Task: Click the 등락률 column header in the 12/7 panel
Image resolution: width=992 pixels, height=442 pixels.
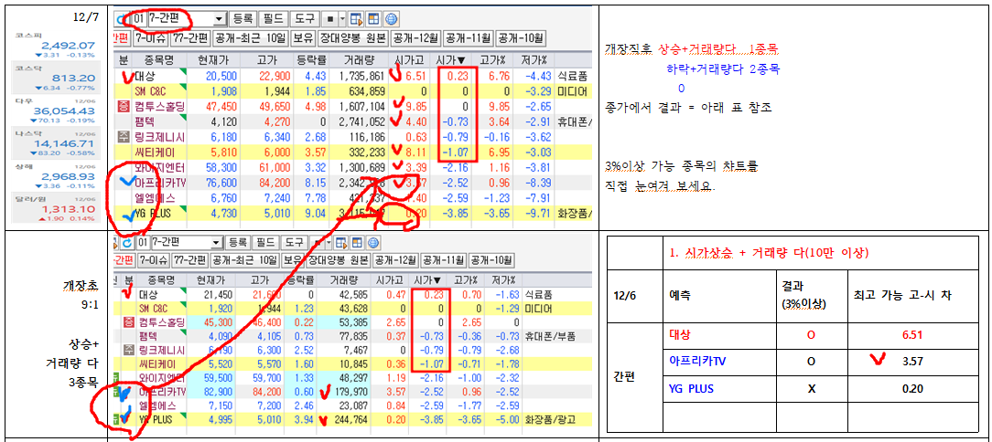Action: coord(313,60)
